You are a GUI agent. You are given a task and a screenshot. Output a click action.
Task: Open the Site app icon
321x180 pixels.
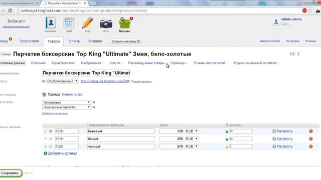pos(69,23)
